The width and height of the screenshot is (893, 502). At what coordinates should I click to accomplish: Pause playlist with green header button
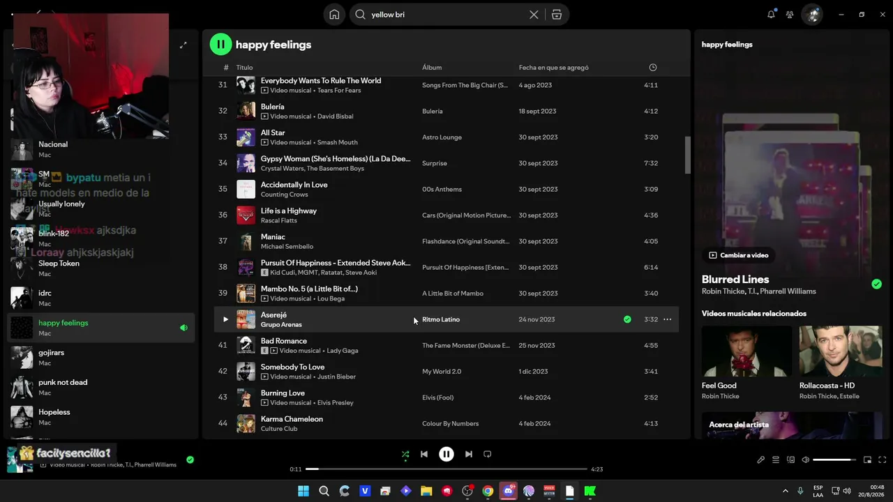[x=220, y=45]
